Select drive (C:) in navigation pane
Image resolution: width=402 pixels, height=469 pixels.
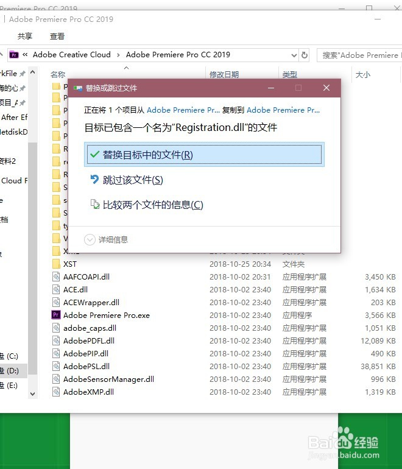click(x=9, y=356)
